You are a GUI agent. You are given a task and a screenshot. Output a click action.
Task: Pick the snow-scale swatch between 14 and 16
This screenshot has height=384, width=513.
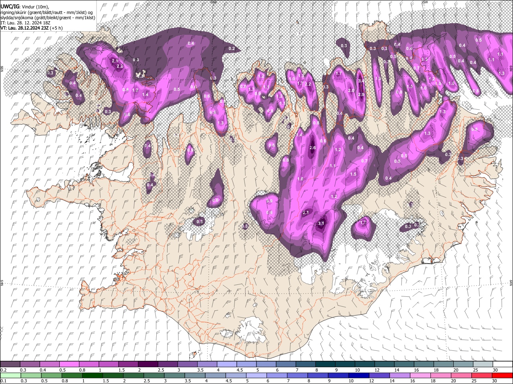pyautogui.click(x=404, y=364)
